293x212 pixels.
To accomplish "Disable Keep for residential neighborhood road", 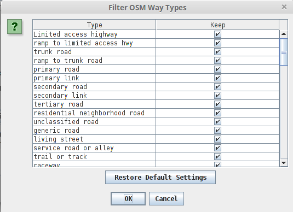I will [x=217, y=113].
